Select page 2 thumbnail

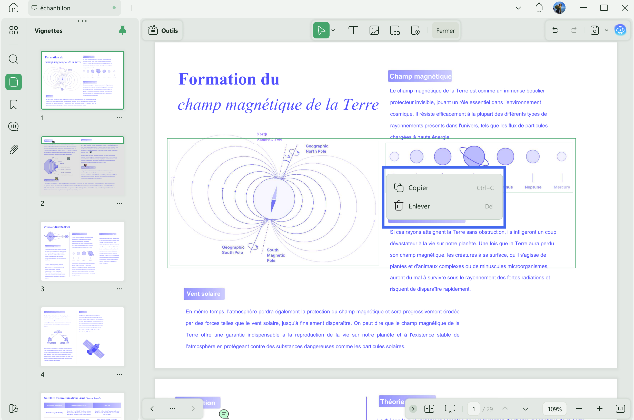(83, 166)
